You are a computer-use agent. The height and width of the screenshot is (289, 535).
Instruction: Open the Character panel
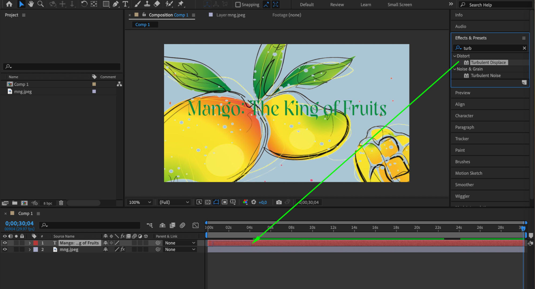pyautogui.click(x=464, y=116)
